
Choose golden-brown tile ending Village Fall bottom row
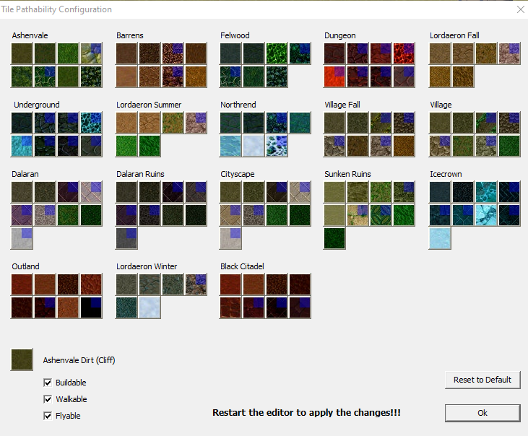(x=404, y=146)
